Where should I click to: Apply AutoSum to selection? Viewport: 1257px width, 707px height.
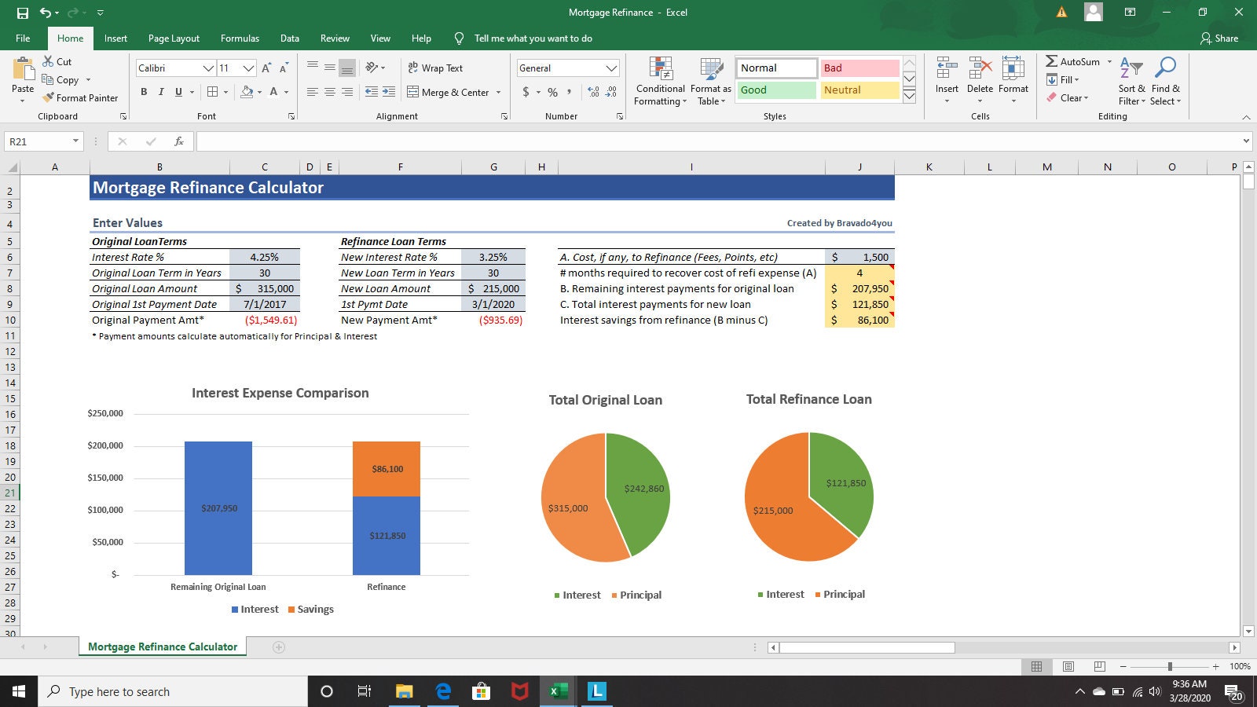1075,60
